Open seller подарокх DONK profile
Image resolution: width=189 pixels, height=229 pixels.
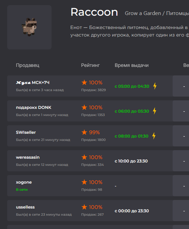click(33, 108)
